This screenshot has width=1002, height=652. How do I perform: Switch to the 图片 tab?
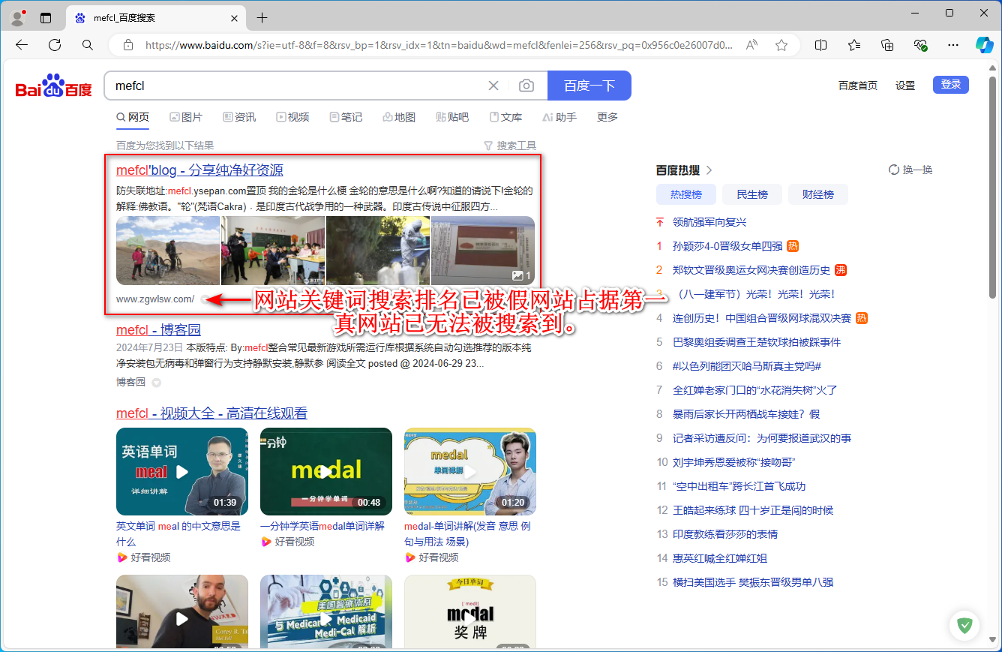tap(186, 117)
